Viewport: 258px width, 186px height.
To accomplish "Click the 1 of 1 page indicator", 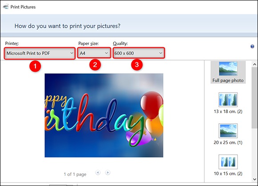I will 75,174.
